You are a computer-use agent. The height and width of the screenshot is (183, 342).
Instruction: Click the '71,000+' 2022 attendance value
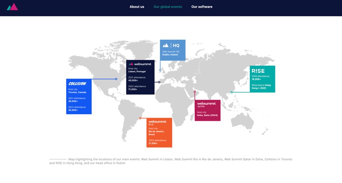(133, 89)
